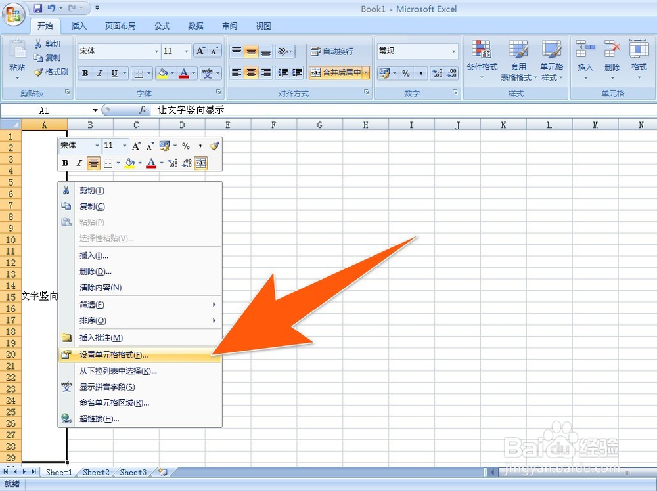Screen dimensions: 657x491
Task: Toggle Bold in ribbon font group
Action: tap(85, 74)
